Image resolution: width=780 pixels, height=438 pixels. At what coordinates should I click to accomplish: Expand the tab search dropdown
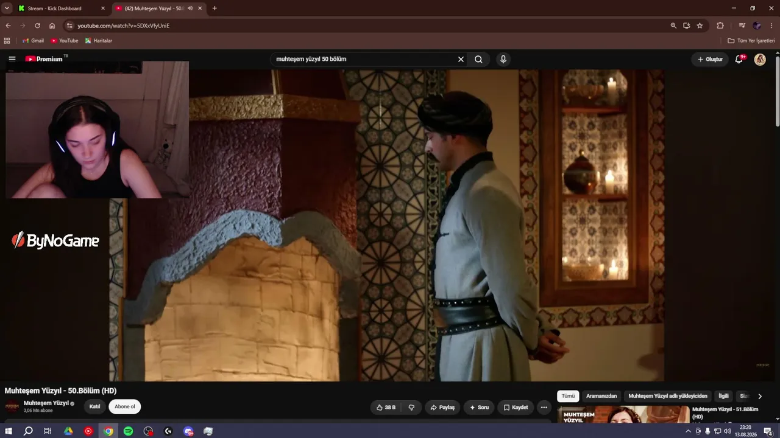click(7, 9)
